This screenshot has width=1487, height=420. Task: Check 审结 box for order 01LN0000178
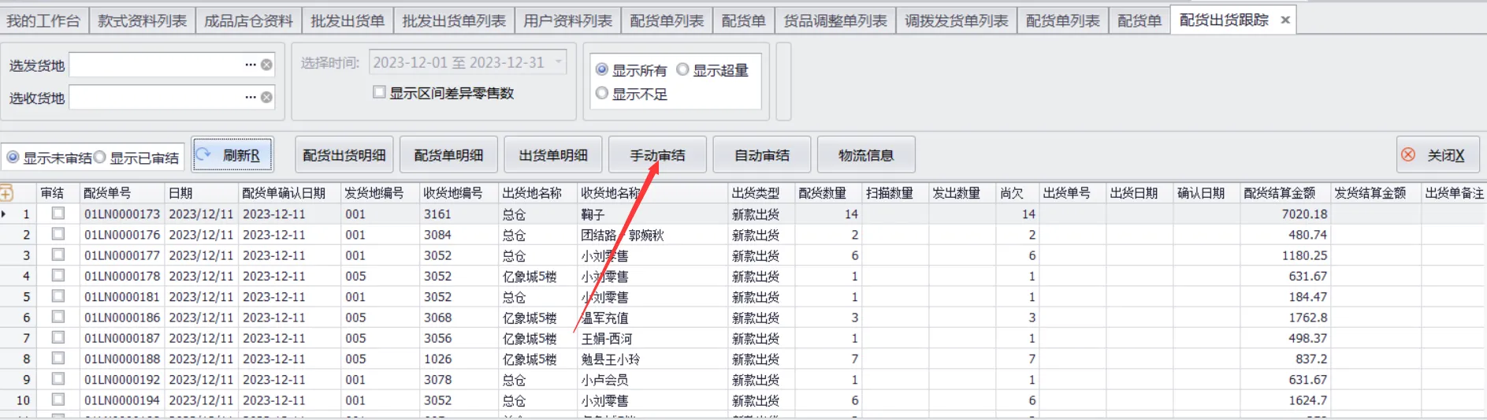pyautogui.click(x=58, y=276)
